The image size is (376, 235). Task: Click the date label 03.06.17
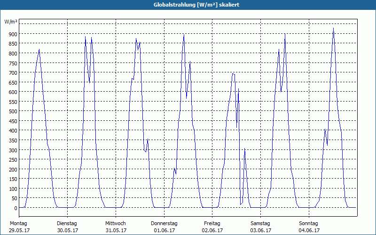pyautogui.click(x=261, y=230)
